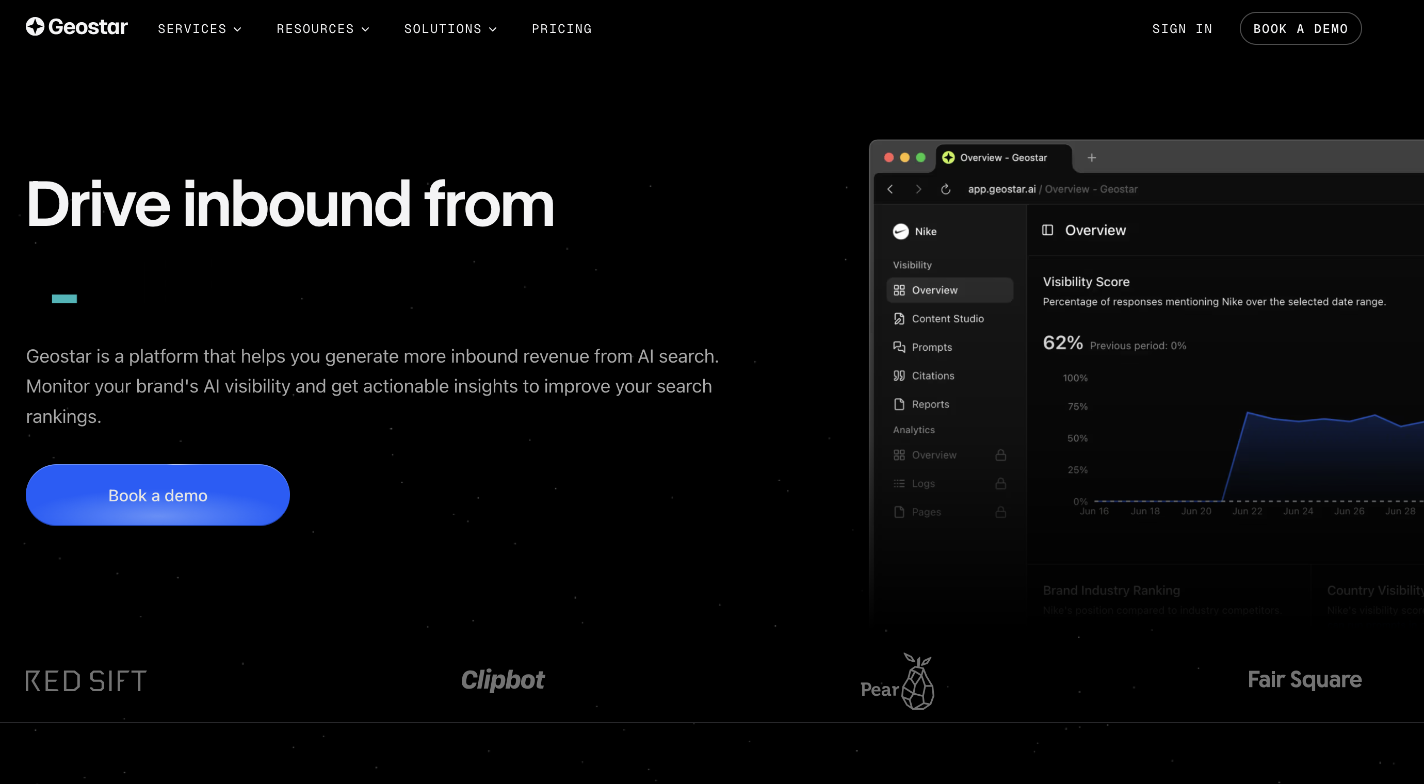The width and height of the screenshot is (1424, 784).
Task: Open the Prompts section
Action: point(931,347)
